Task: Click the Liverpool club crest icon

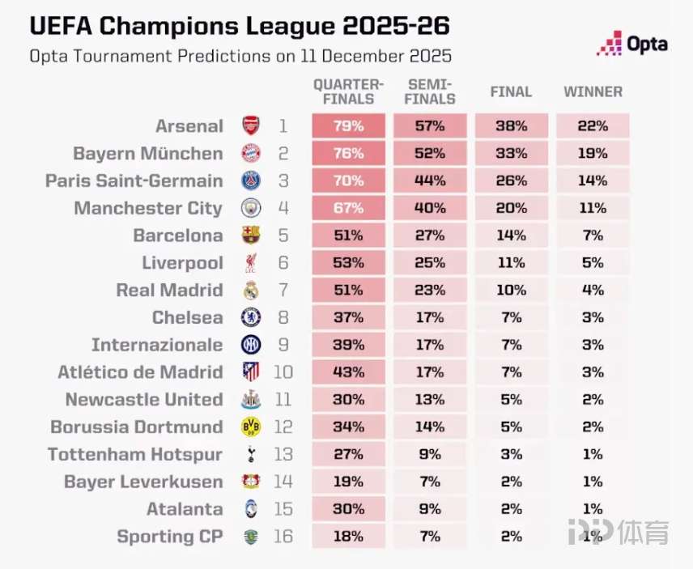Action: tap(251, 263)
